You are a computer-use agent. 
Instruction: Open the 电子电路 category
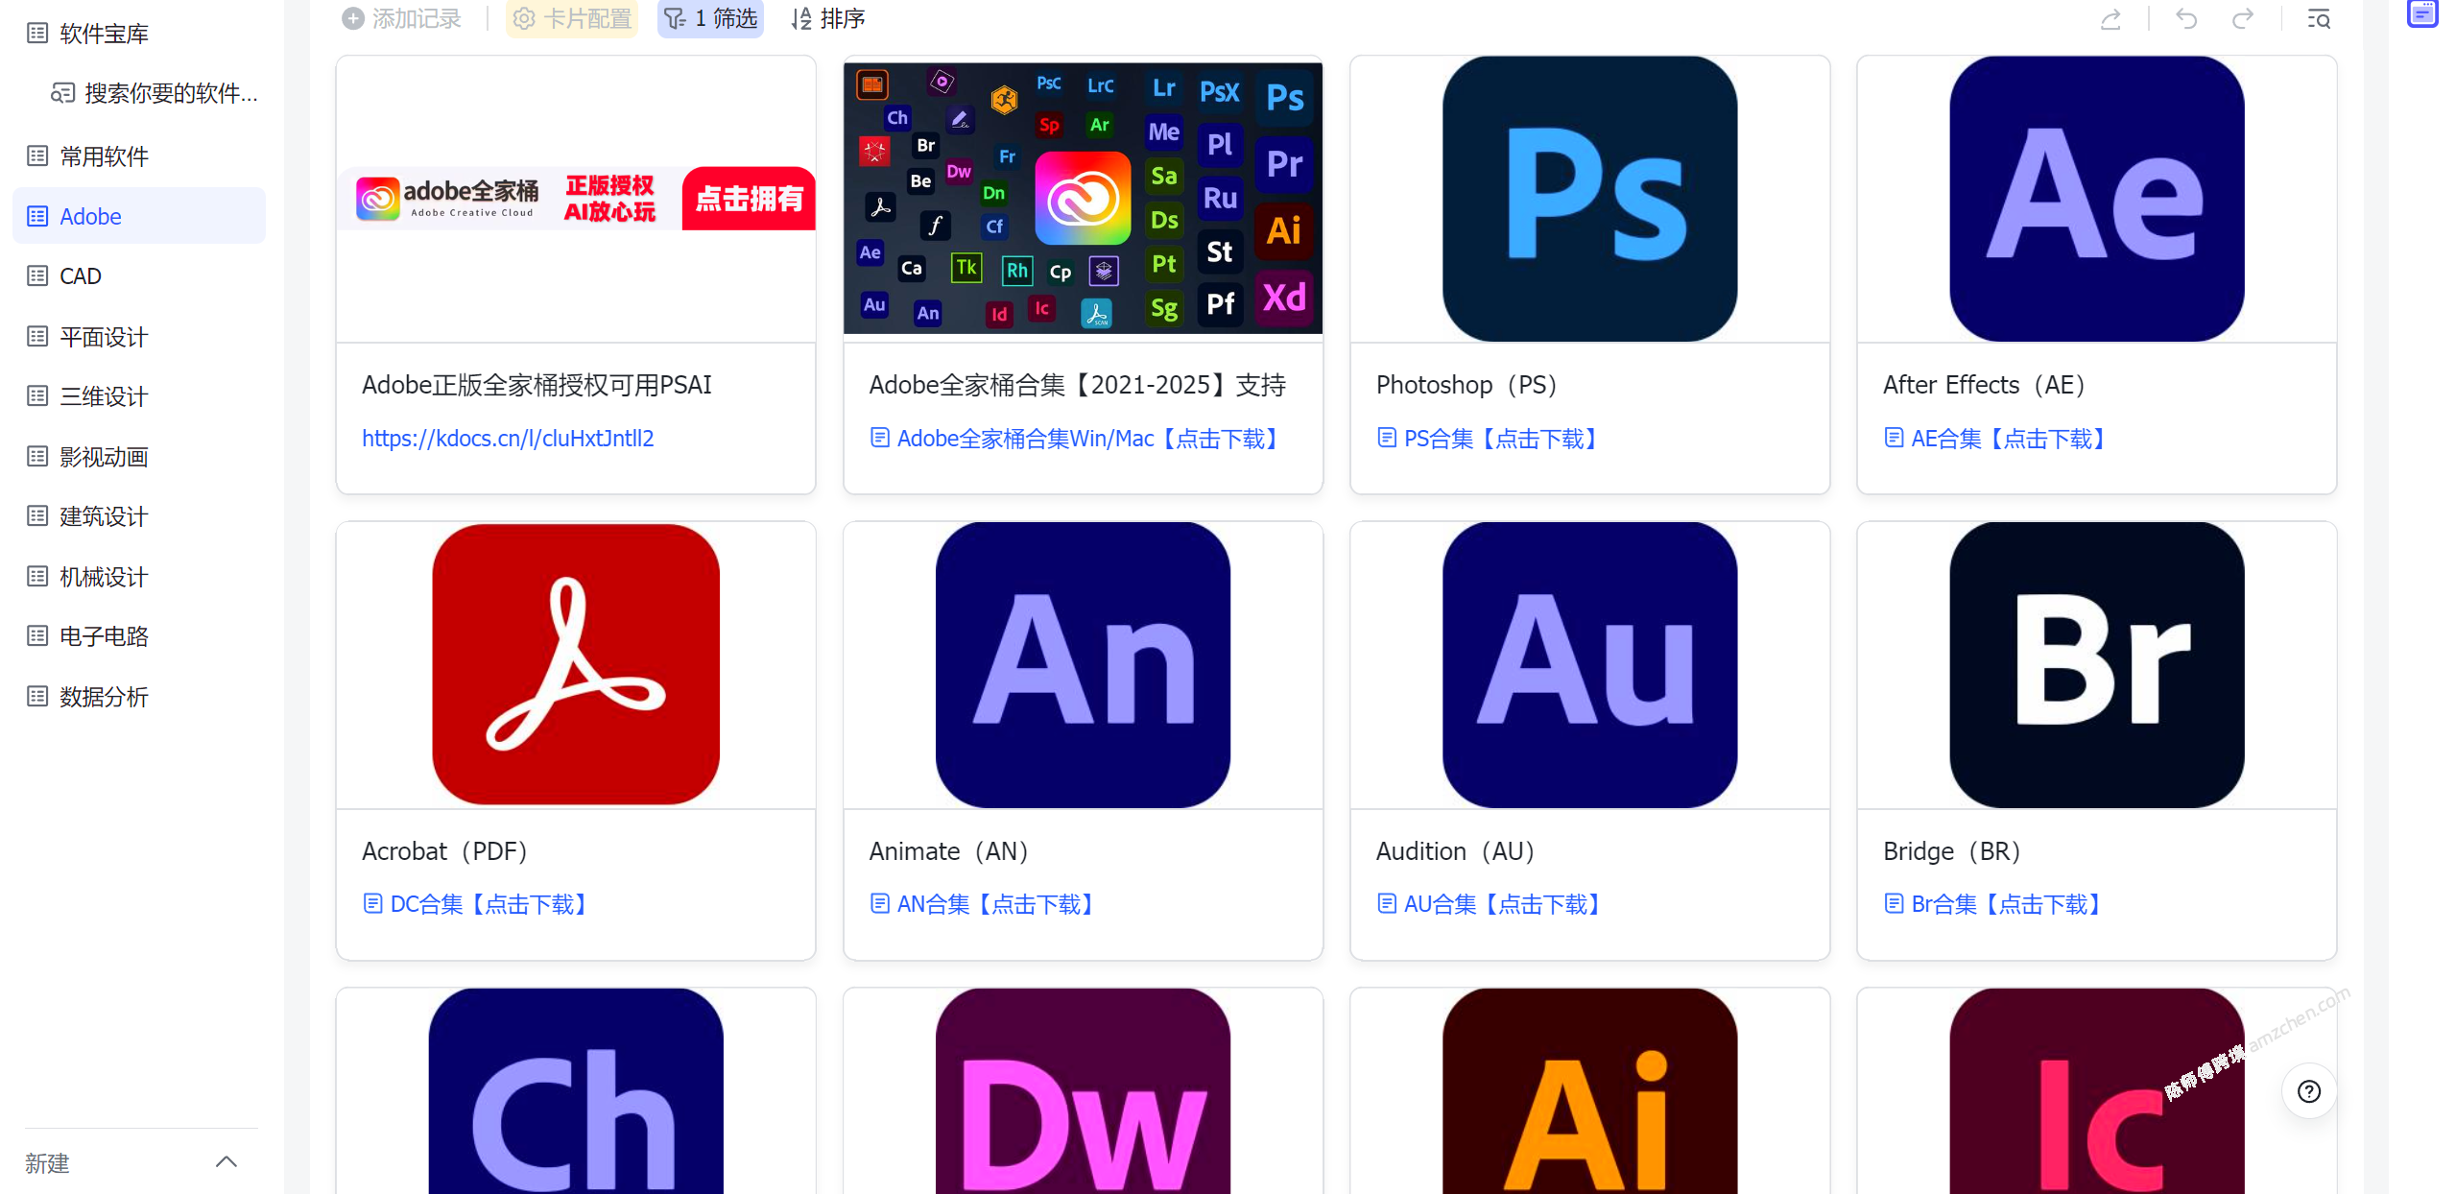[139, 636]
